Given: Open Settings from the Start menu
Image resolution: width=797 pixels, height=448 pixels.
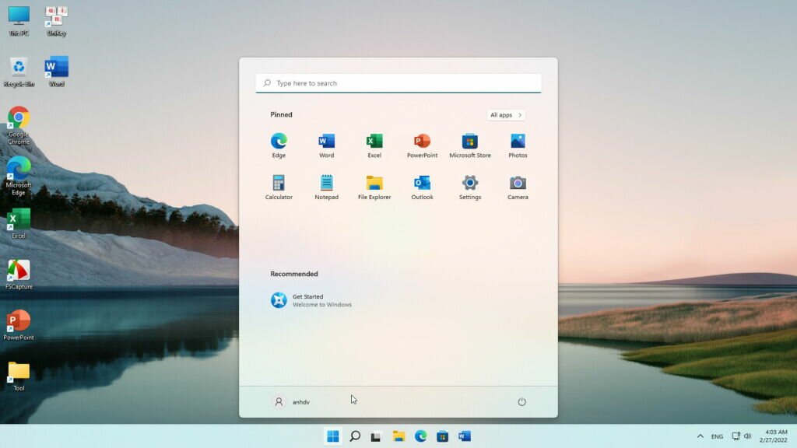Looking at the screenshot, I should pyautogui.click(x=469, y=187).
